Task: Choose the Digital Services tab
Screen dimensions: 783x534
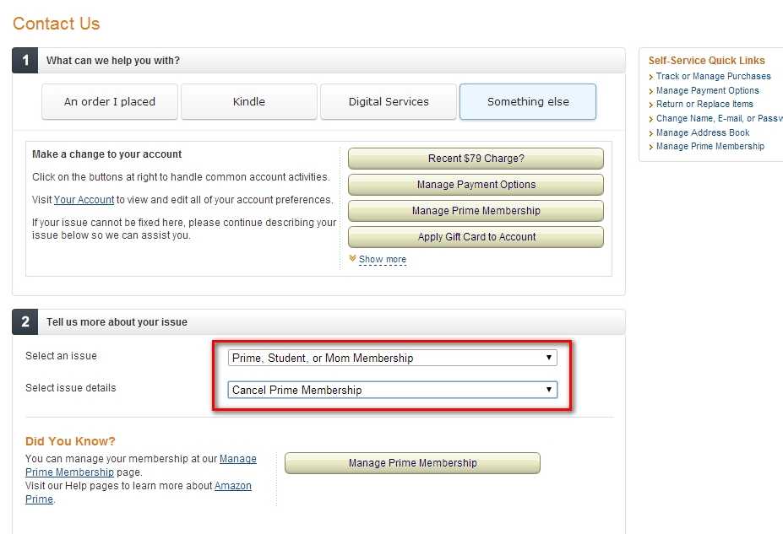Action: click(x=389, y=102)
